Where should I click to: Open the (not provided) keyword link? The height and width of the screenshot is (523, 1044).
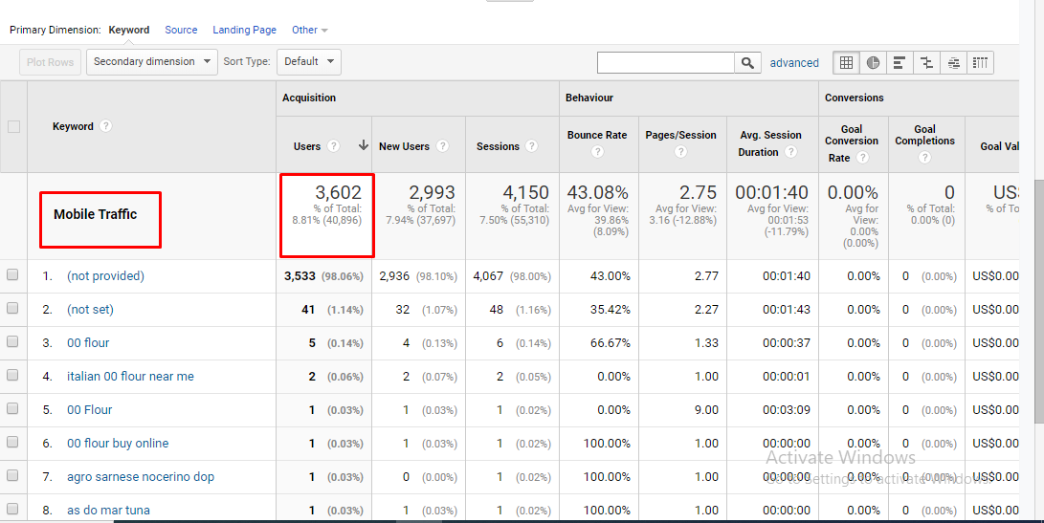pyautogui.click(x=106, y=275)
